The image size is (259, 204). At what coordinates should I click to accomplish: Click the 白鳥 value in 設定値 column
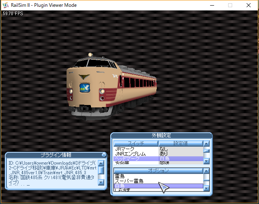click(x=164, y=159)
